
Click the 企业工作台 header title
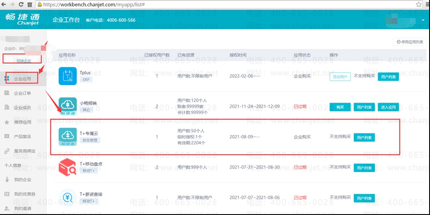[66, 20]
